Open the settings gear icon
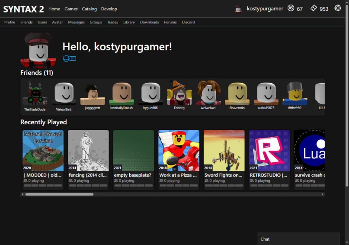The width and height of the screenshot is (349, 245). pyautogui.click(x=338, y=8)
